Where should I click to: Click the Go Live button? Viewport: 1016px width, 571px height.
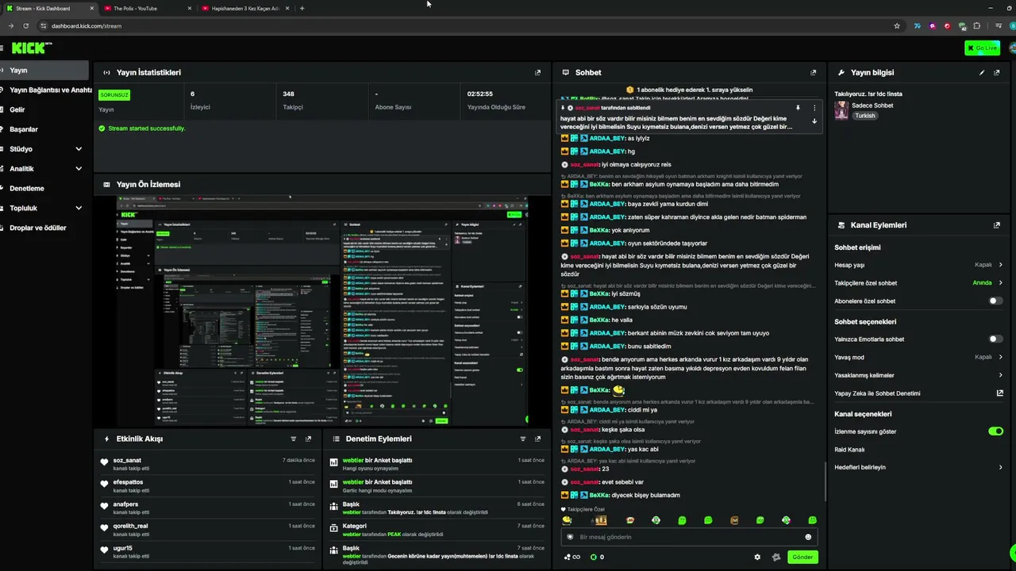point(982,48)
